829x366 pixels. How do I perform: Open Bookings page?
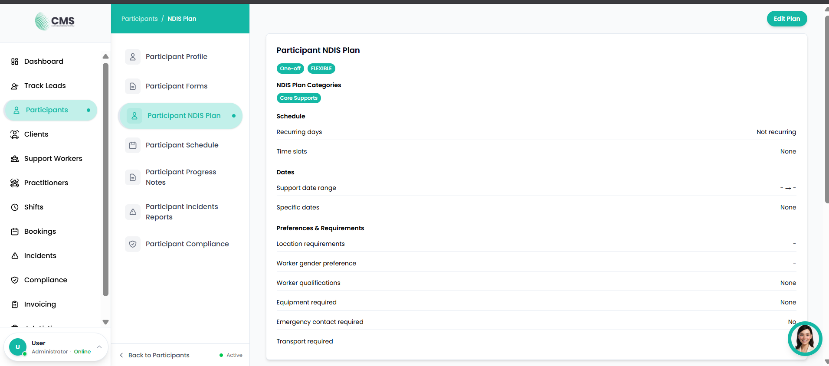coord(50,232)
